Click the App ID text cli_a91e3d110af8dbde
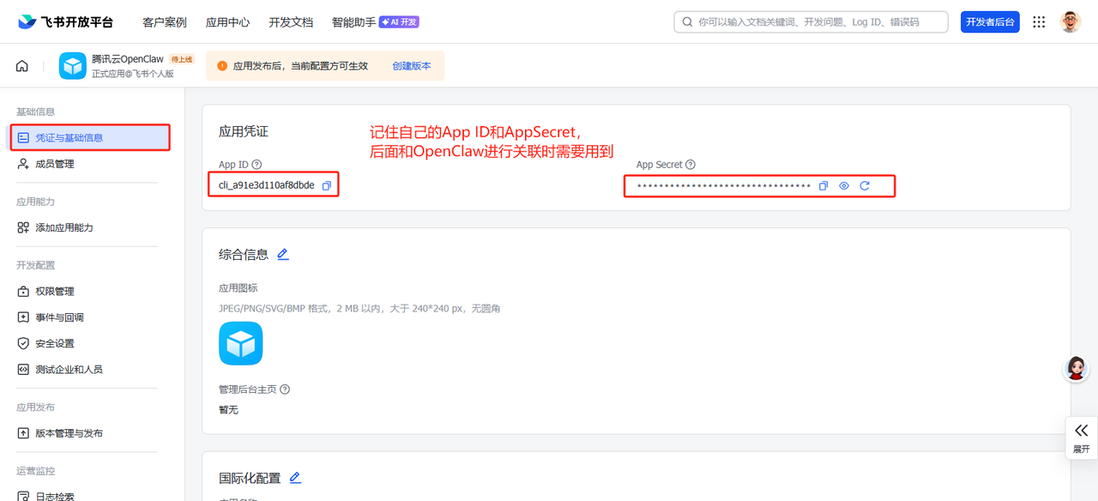 [x=267, y=185]
